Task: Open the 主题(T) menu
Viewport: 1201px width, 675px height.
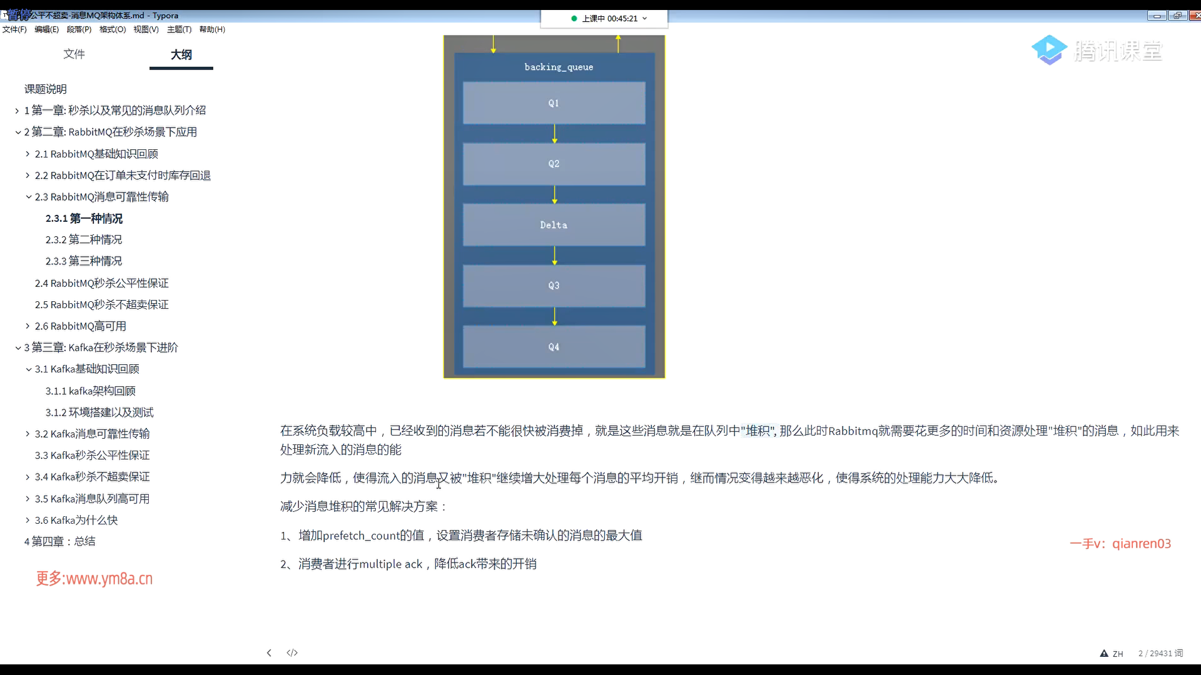Action: click(179, 29)
